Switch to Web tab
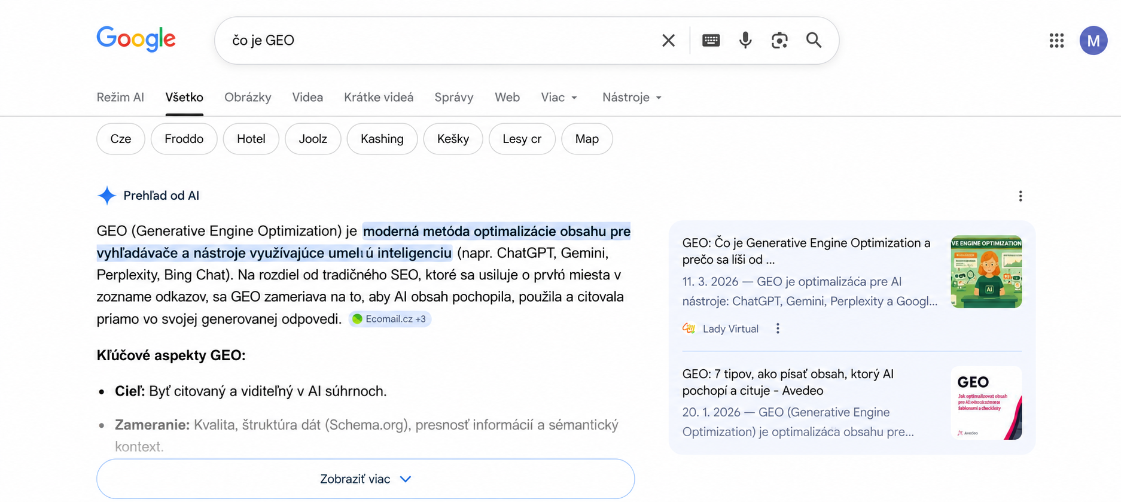This screenshot has width=1121, height=502. tap(507, 97)
